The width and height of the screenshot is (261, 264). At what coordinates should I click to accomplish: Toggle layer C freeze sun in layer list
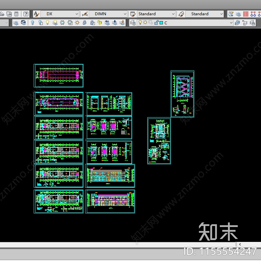point(145,22)
